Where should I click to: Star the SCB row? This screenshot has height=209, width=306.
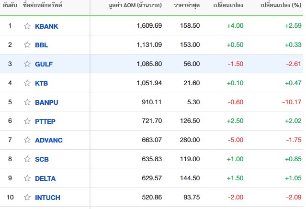pyautogui.click(x=27, y=159)
